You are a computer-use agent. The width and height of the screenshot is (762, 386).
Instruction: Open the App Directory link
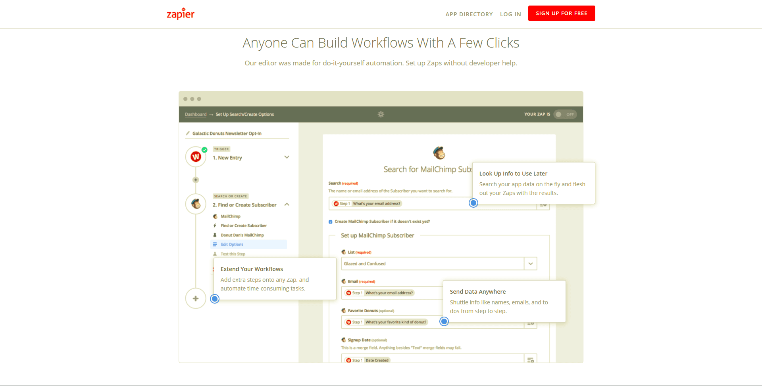[469, 14]
